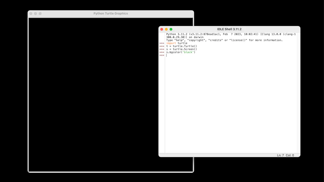
Task: Click the yellow minimize button on IDLE Shell
Action: pos(166,29)
